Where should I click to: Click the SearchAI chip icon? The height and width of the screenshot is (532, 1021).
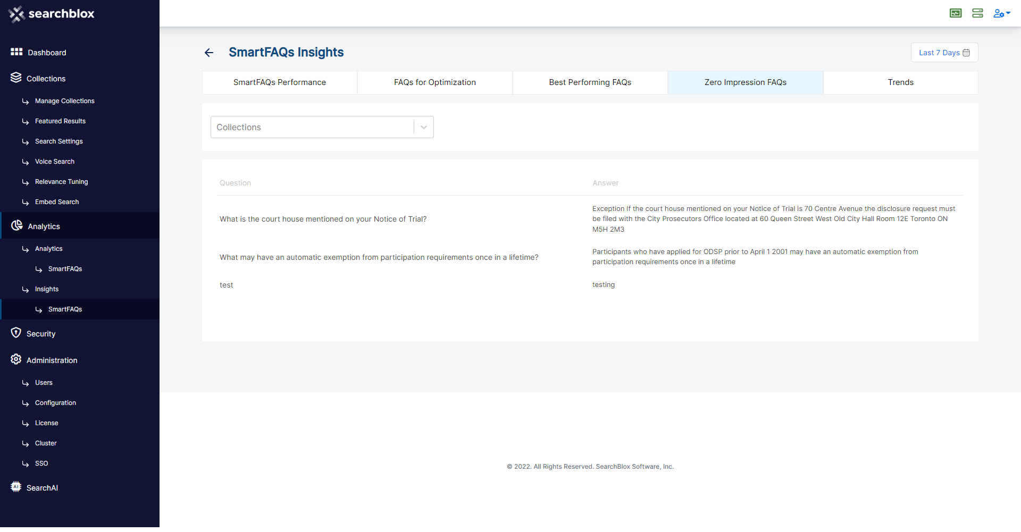(16, 487)
